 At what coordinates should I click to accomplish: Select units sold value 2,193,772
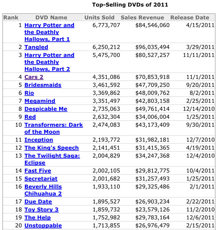(106, 140)
